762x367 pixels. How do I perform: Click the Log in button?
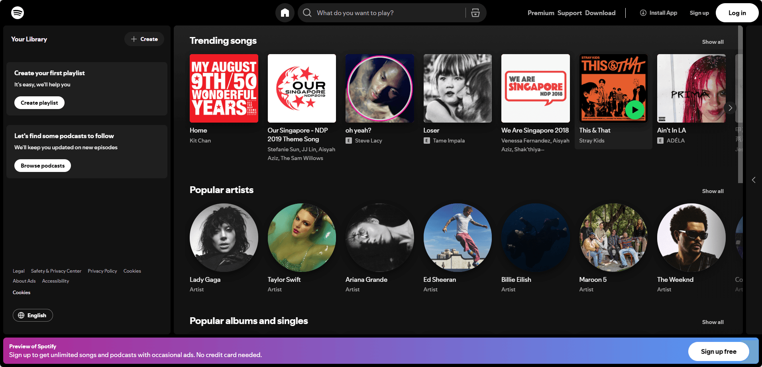point(737,13)
